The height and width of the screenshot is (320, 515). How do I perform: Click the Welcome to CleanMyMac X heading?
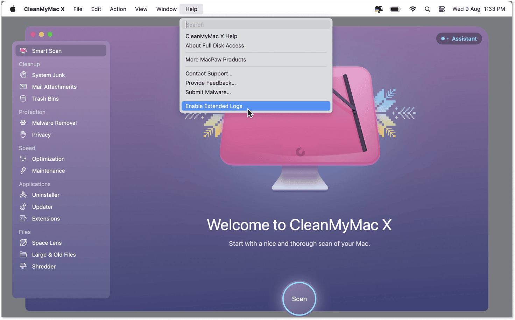tap(299, 225)
